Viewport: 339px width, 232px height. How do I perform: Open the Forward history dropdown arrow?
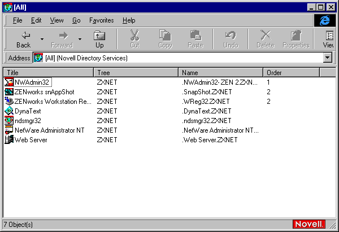tap(80, 40)
